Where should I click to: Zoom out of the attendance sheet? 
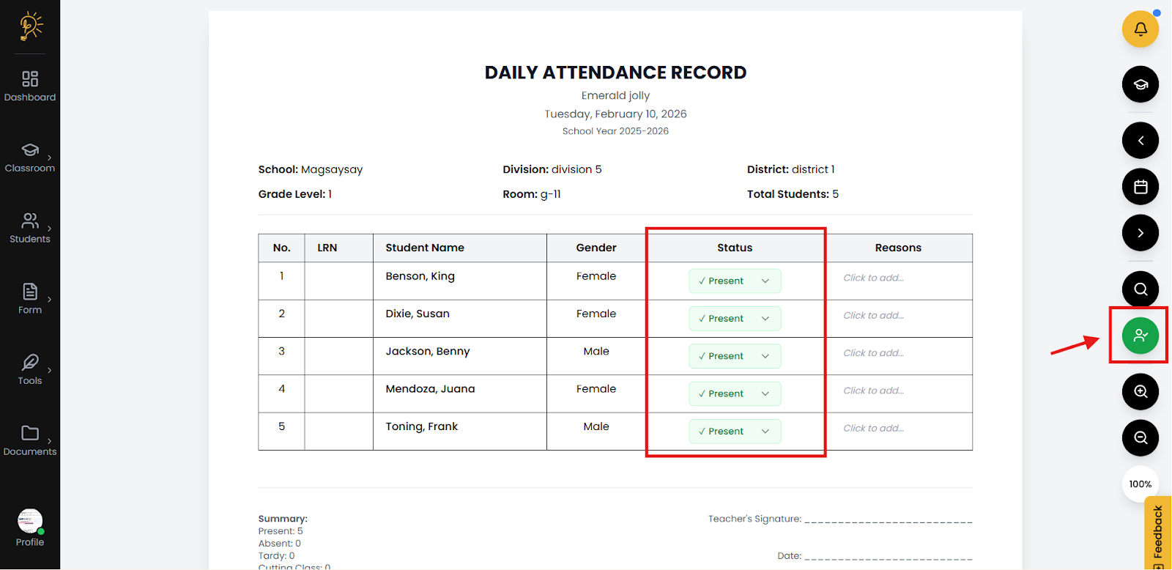[x=1141, y=438]
